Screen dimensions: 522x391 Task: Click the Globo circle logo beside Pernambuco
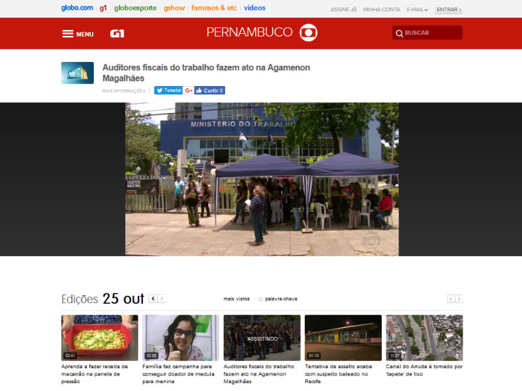(309, 33)
